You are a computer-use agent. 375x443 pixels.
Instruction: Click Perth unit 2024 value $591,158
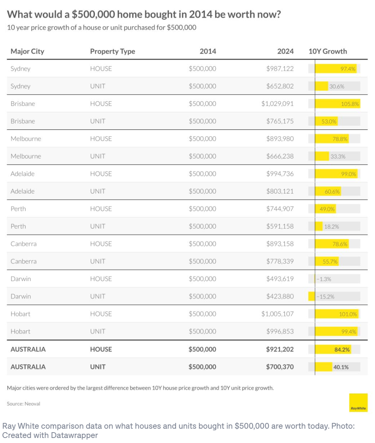point(280,226)
